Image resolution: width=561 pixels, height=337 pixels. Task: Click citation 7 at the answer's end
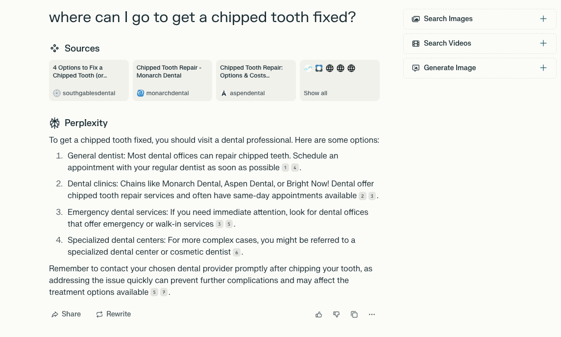pyautogui.click(x=164, y=293)
